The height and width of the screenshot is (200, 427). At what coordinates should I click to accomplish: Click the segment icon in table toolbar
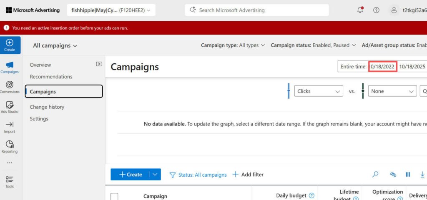point(393,175)
